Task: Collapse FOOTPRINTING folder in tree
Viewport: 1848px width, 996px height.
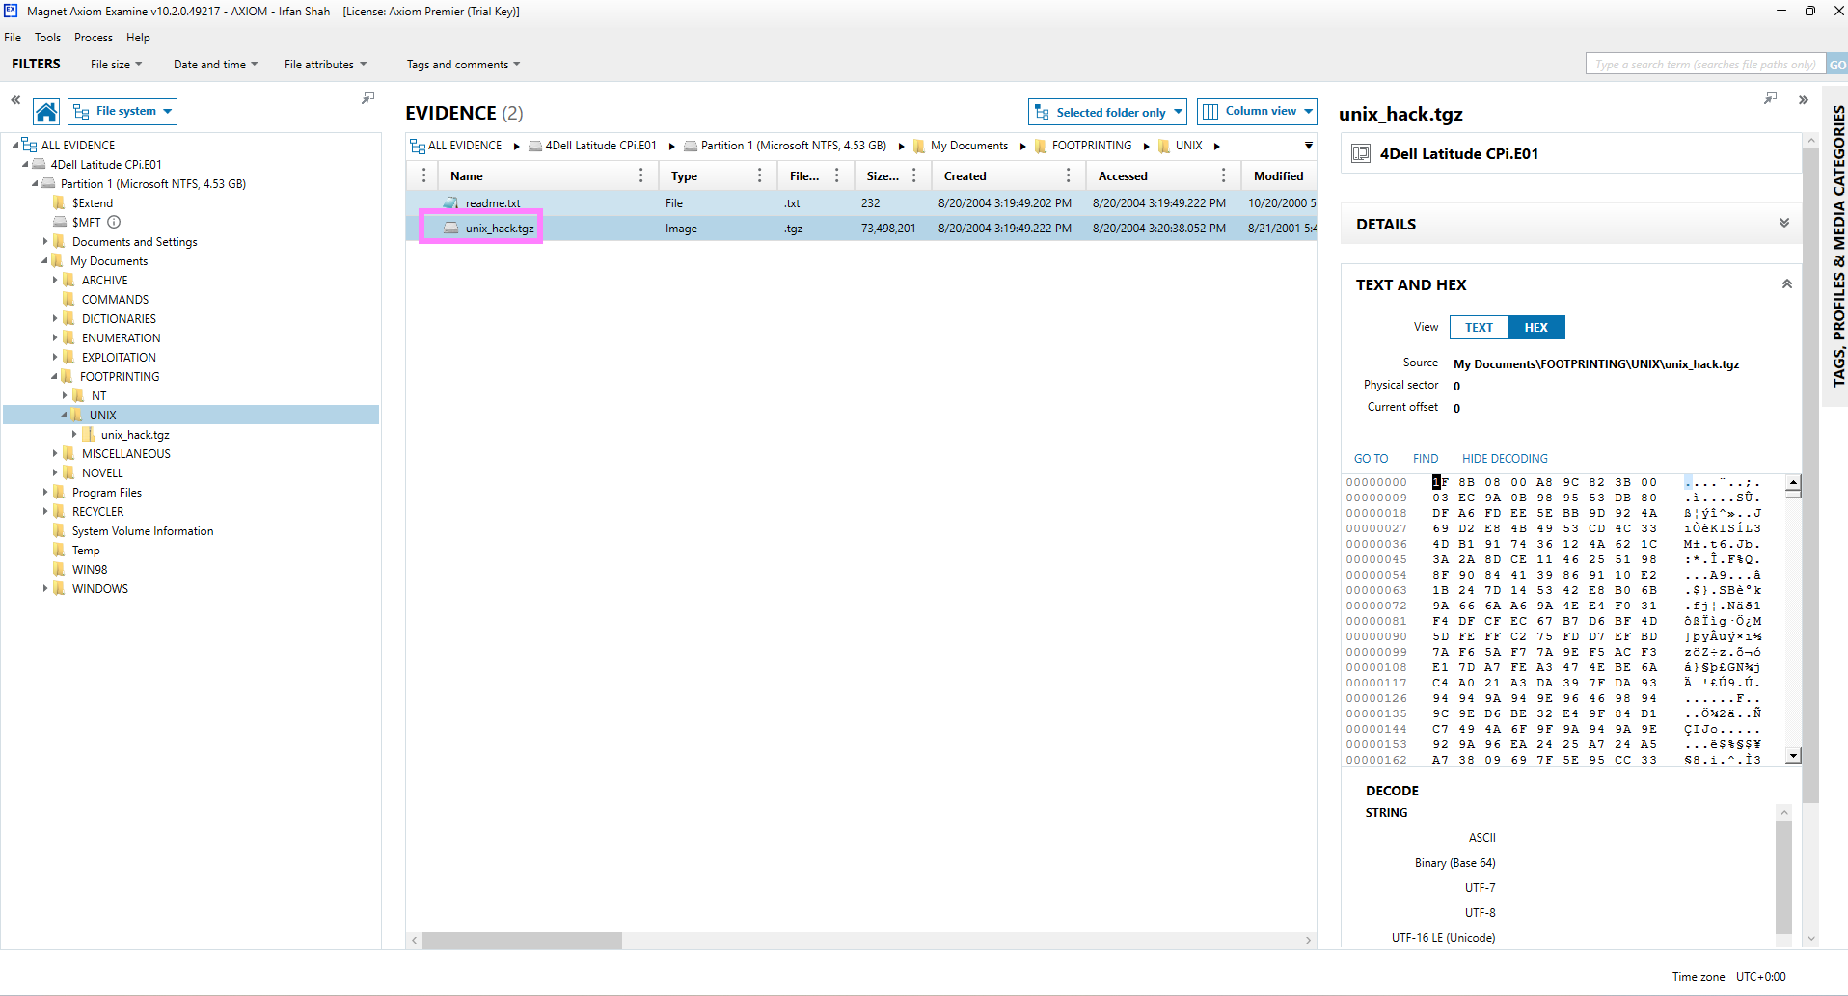Action: [54, 376]
